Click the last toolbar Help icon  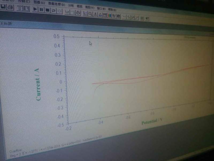tap(147, 18)
